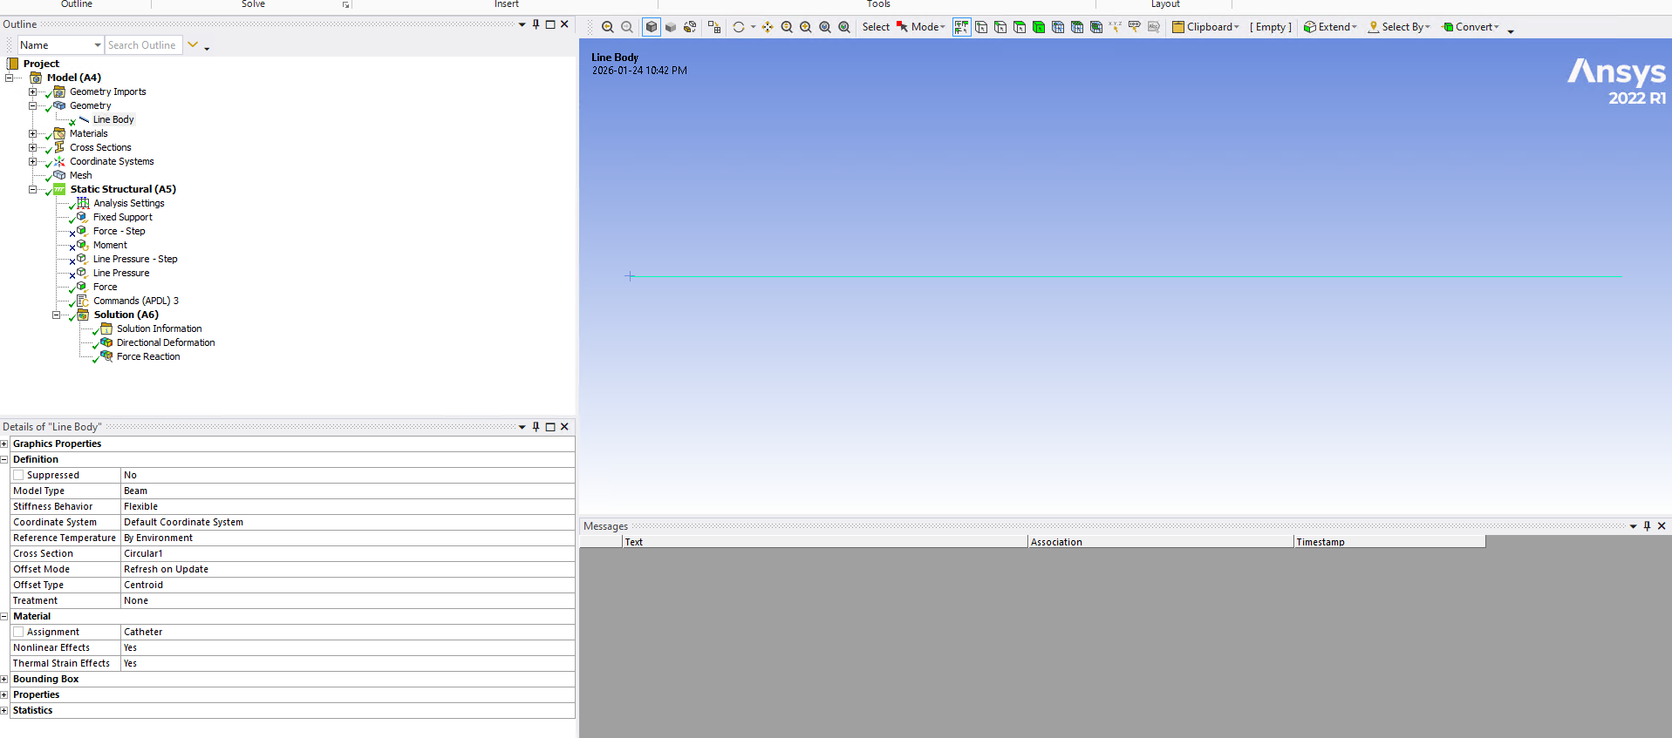Open the Name filter dropdown in Outline
1672x738 pixels.
pos(98,45)
